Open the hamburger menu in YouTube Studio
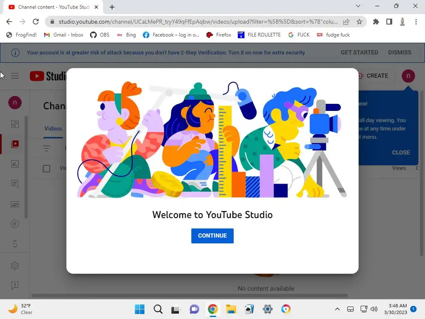This screenshot has height=319, width=425. click(15, 76)
